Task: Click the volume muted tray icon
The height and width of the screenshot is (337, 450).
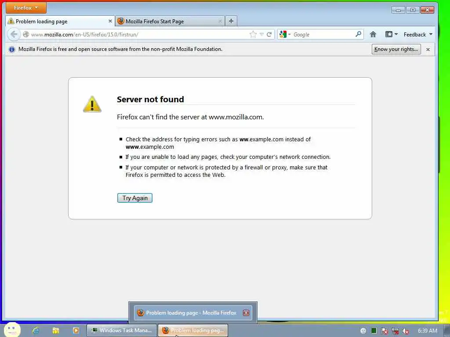Action: point(406,331)
